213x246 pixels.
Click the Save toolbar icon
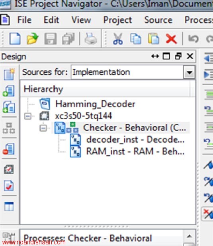(51, 39)
